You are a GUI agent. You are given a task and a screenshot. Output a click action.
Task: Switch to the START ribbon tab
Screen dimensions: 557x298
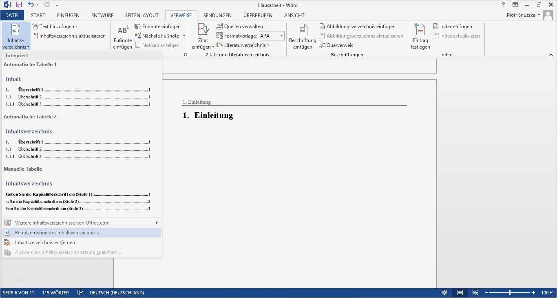point(38,16)
